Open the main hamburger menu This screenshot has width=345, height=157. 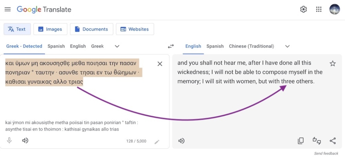pyautogui.click(x=8, y=9)
